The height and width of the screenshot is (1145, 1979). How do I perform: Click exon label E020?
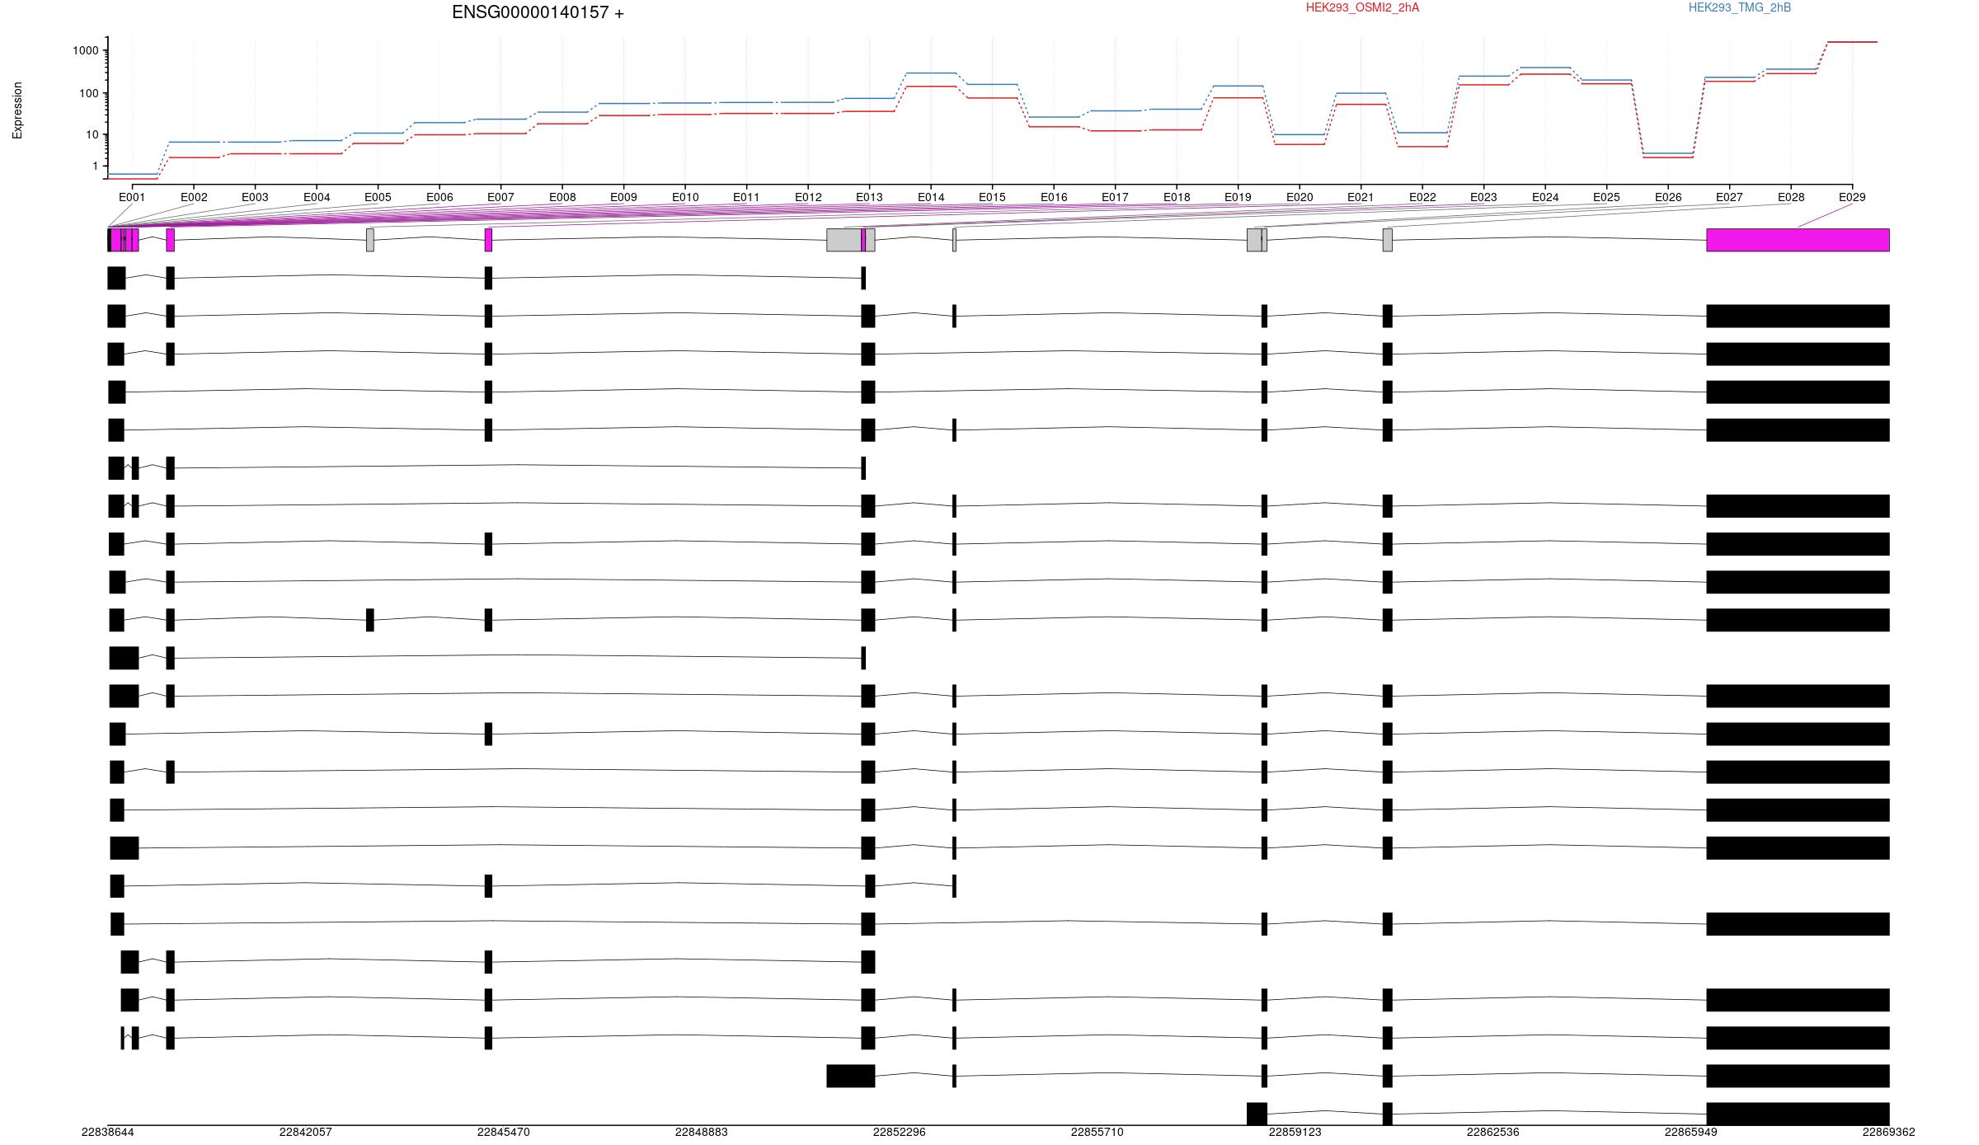[1300, 197]
